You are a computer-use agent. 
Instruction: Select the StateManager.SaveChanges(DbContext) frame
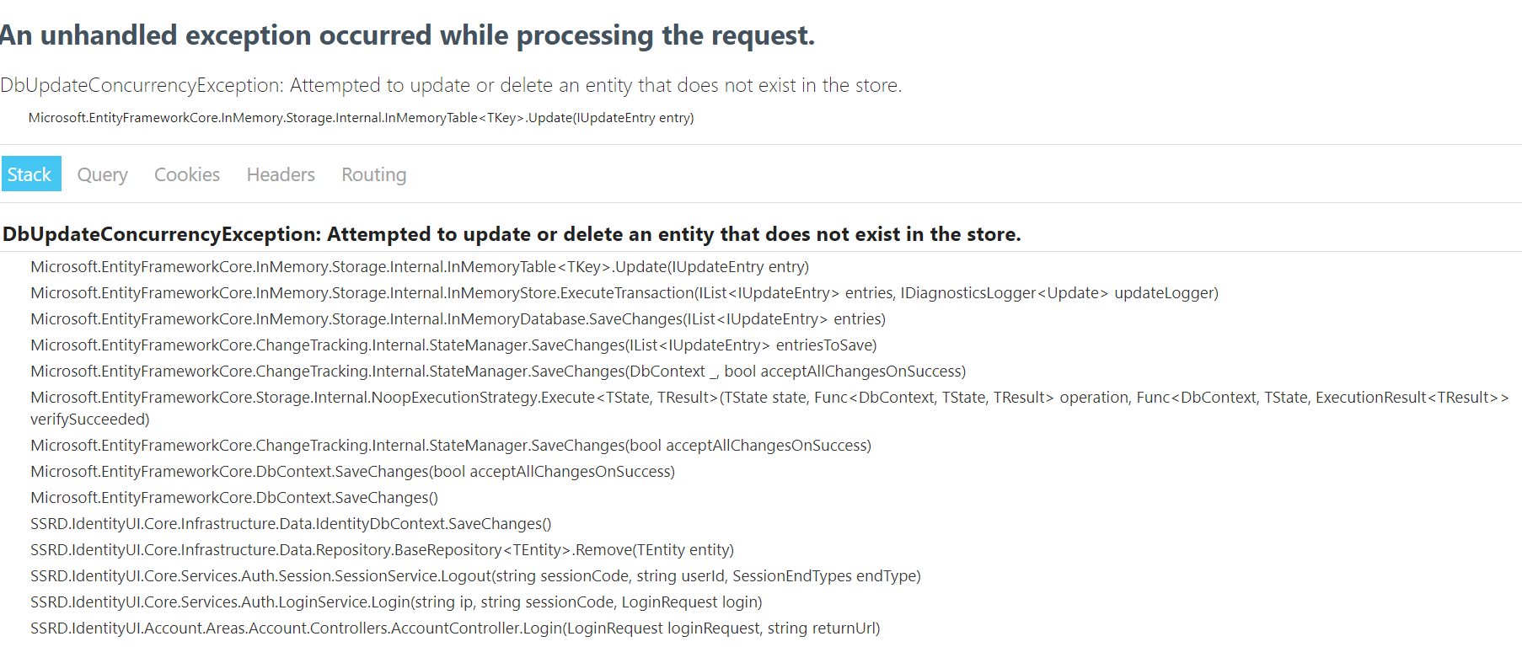497,371
